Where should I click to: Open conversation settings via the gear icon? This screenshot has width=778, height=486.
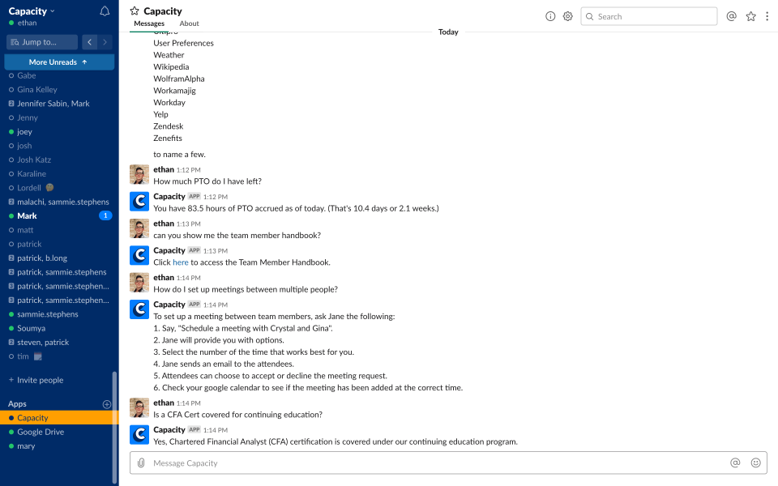[x=567, y=15]
